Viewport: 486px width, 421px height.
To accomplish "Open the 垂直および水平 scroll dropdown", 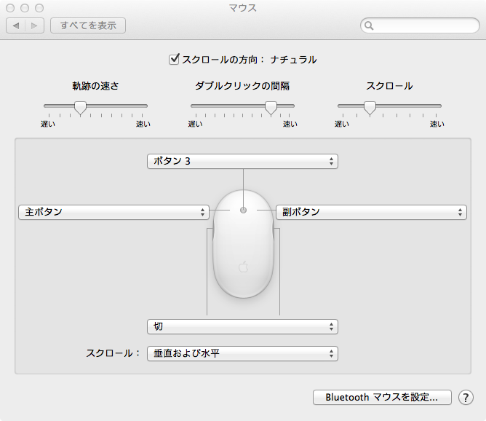I will click(243, 353).
